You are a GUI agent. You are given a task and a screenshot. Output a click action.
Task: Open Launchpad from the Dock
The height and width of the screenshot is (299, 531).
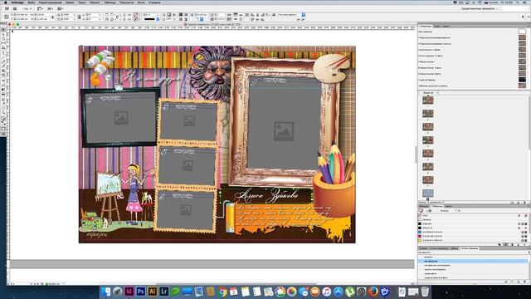tap(118, 291)
